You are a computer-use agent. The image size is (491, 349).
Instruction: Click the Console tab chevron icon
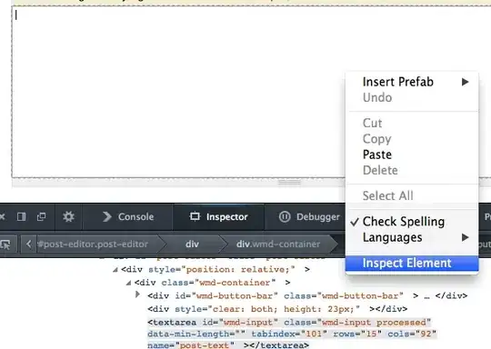pyautogui.click(x=107, y=216)
